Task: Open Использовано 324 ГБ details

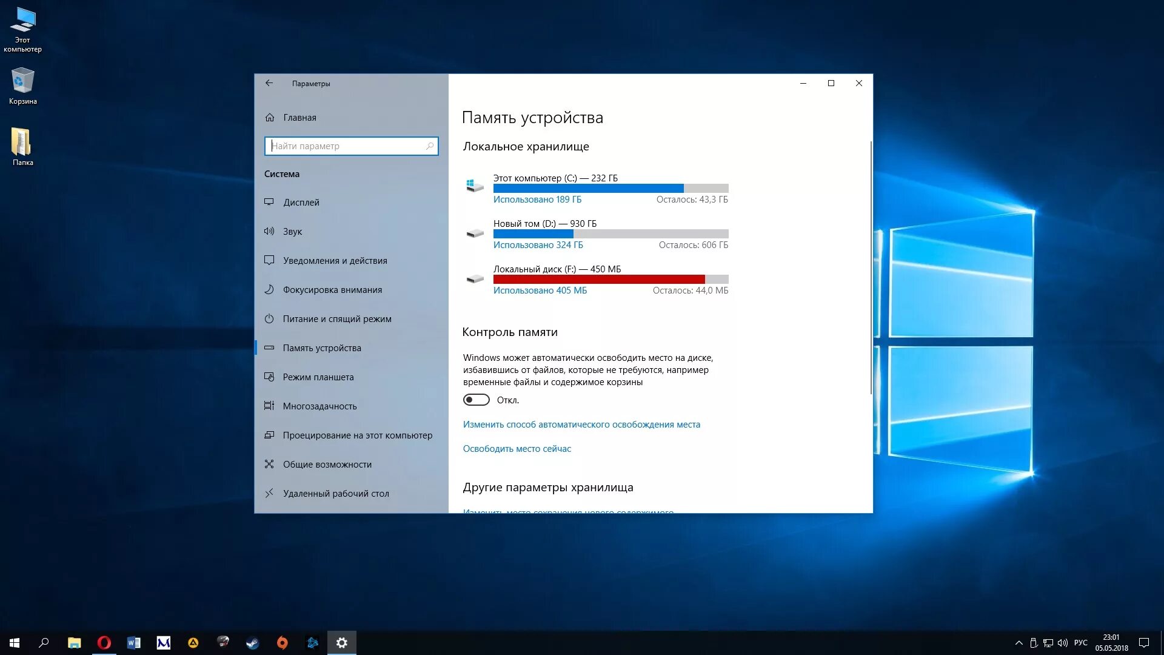Action: [538, 245]
